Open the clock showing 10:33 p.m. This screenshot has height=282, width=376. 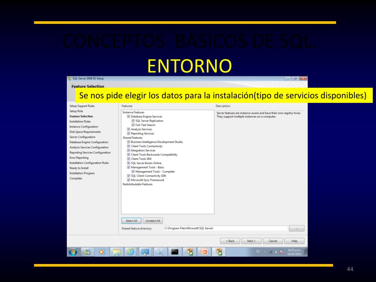click(294, 252)
